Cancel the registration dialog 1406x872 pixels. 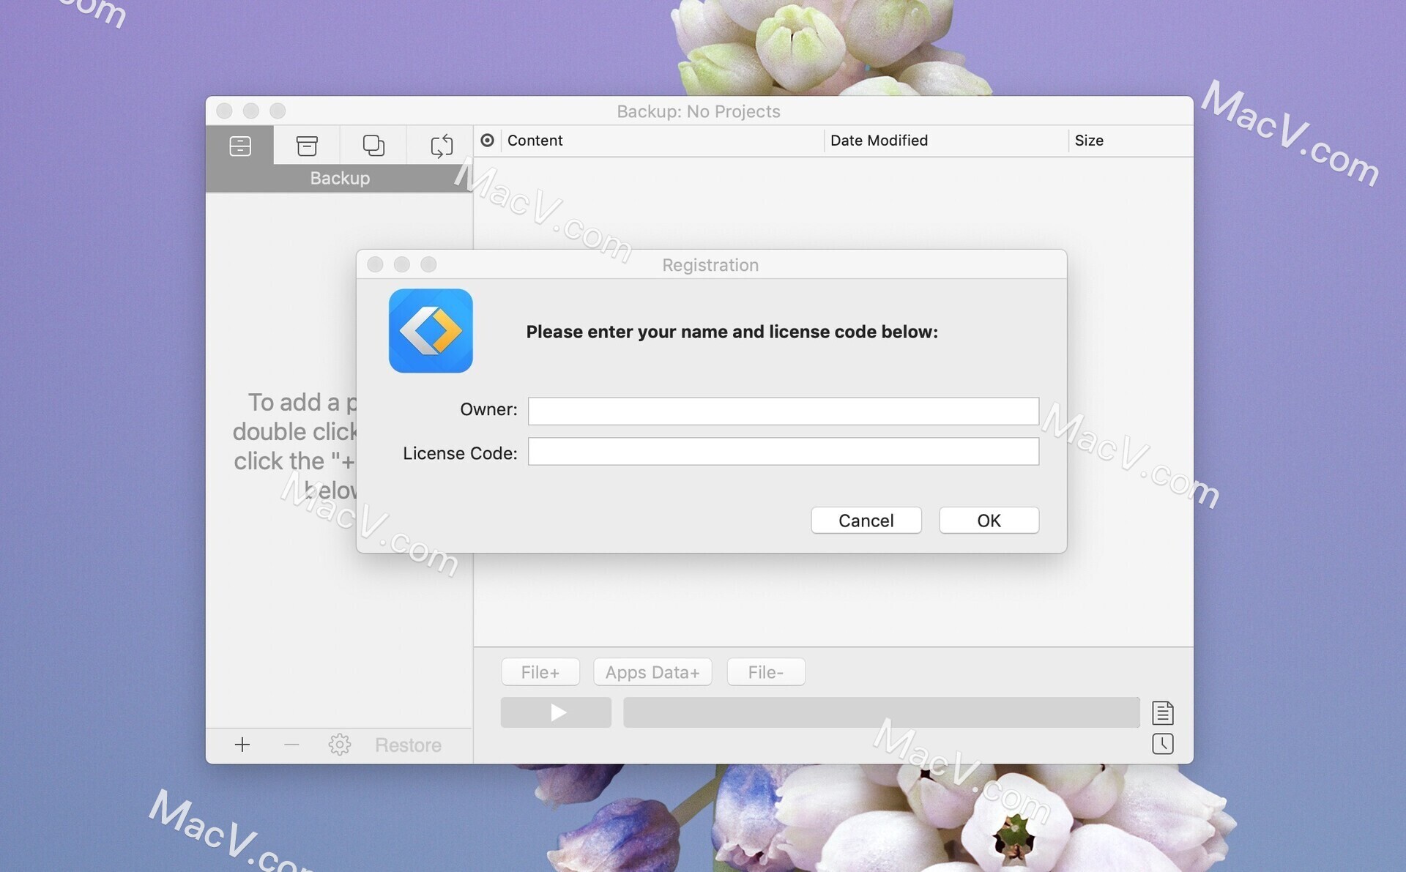click(866, 520)
